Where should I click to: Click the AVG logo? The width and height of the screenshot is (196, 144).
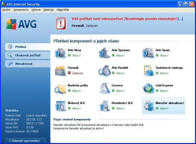pyautogui.click(x=21, y=24)
